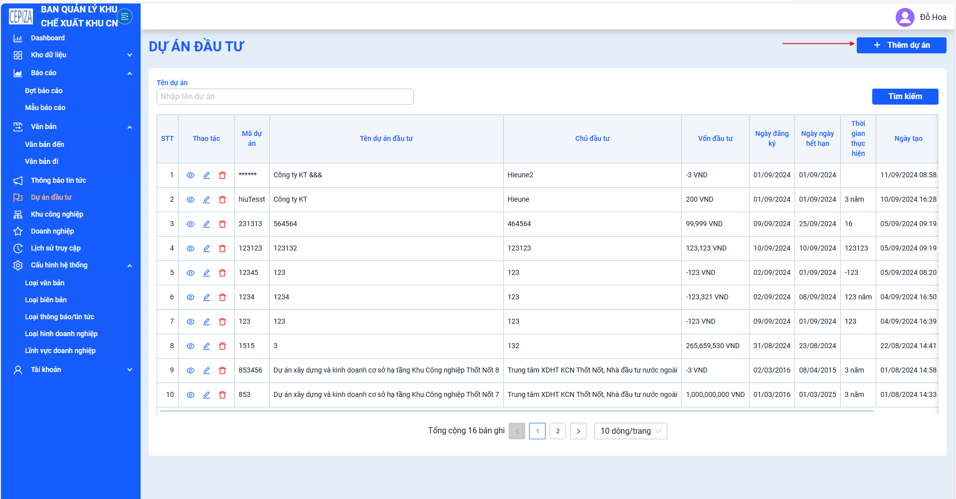
Task: Delete project with code 12345
Action: click(x=222, y=273)
